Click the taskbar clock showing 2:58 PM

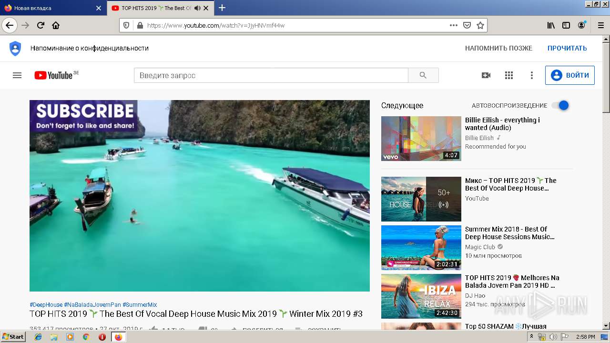point(585,337)
